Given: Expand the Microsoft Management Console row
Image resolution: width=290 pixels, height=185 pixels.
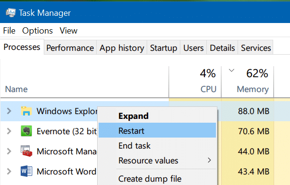Looking at the screenshot, I should [9, 151].
